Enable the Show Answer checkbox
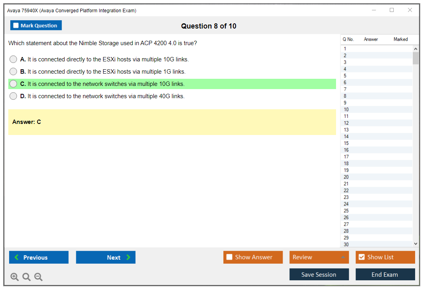Image resolution: width=425 pixels, height=291 pixels. coord(229,257)
